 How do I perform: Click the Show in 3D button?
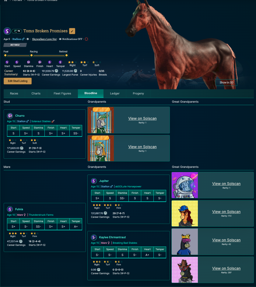pos(226,82)
